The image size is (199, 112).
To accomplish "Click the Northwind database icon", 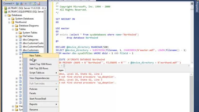I will (13, 22).
